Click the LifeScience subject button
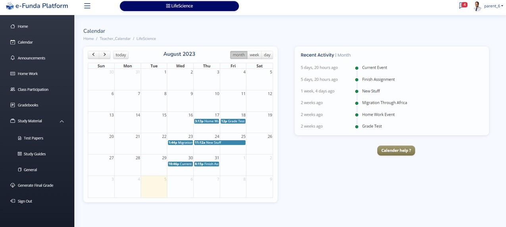Viewport: 506px width, 227px height. coord(179,6)
